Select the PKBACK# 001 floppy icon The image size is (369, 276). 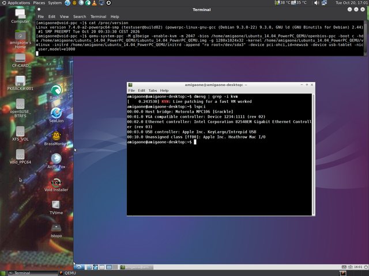tap(20, 83)
